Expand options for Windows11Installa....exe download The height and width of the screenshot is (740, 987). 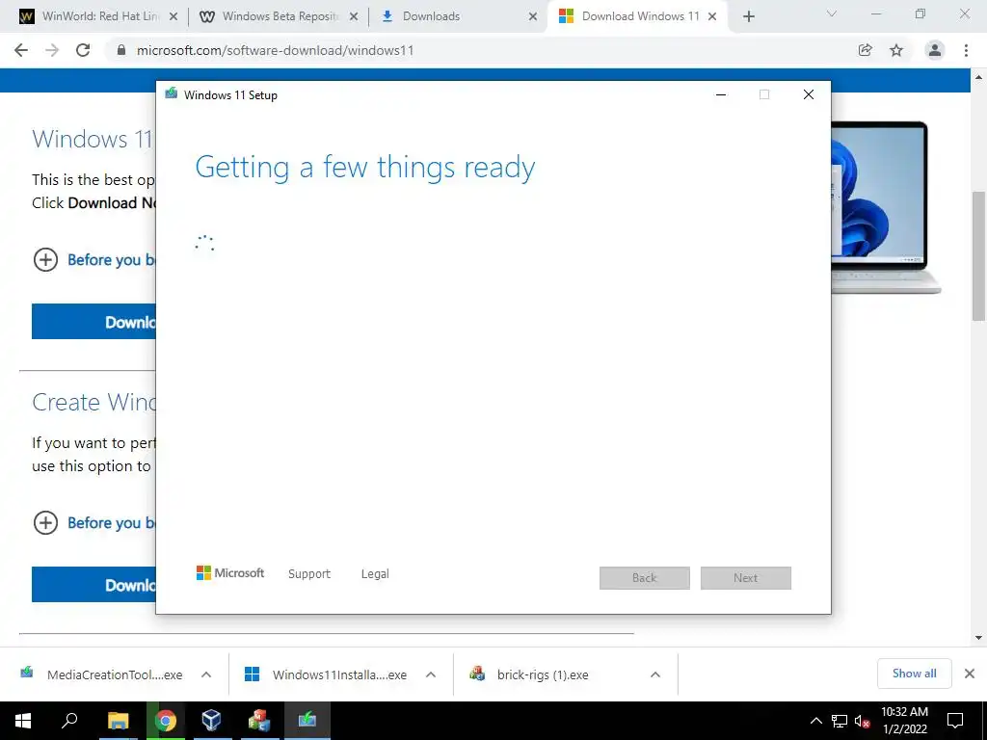click(431, 674)
